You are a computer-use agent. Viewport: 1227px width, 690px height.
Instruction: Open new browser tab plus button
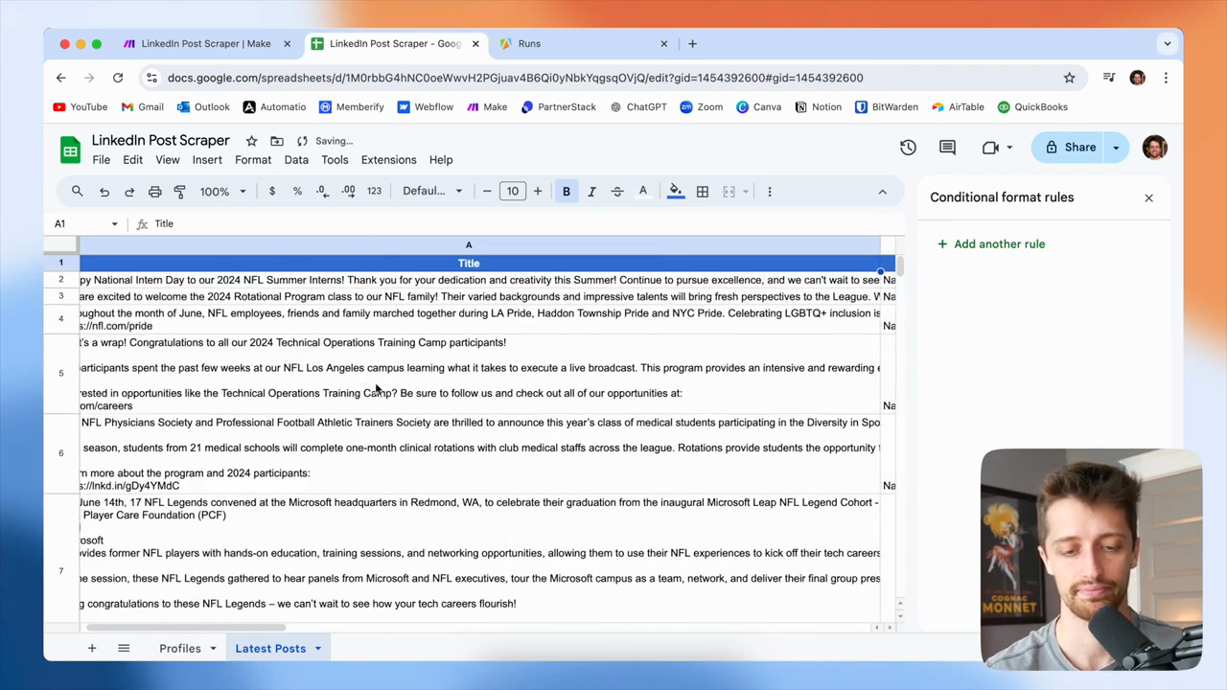(x=692, y=44)
